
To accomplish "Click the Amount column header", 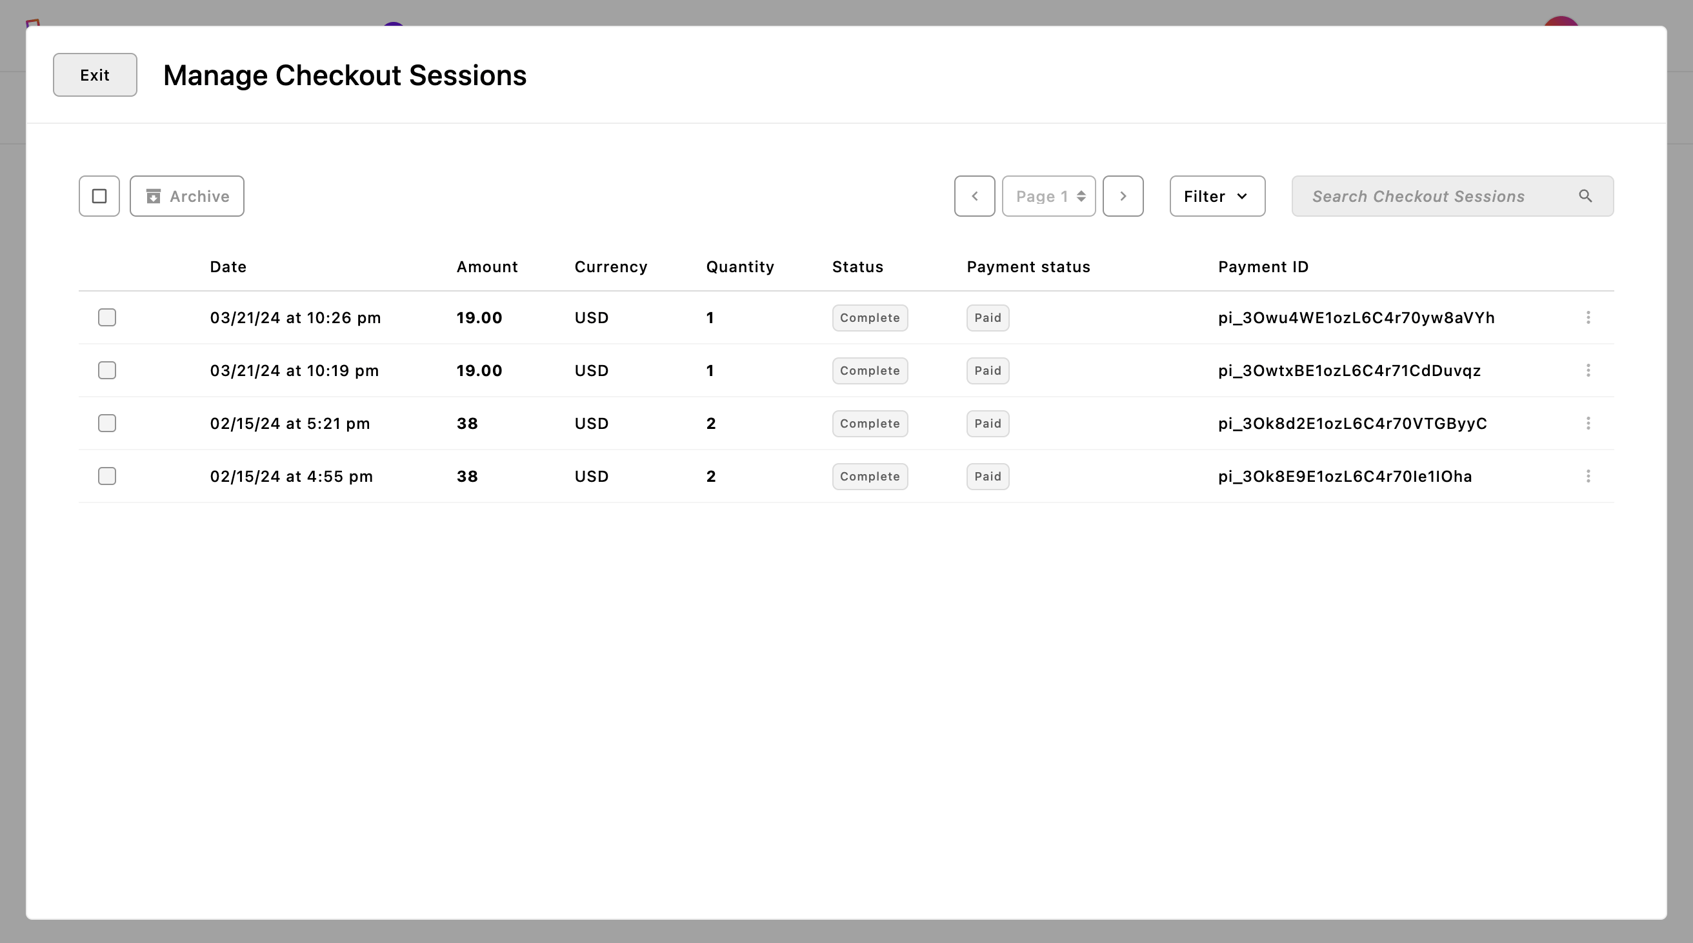I will (x=487, y=267).
